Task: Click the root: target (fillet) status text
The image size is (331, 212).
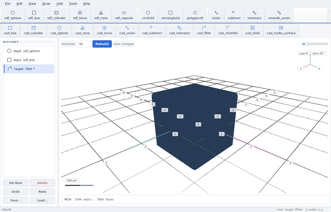Action: tap(297, 210)
